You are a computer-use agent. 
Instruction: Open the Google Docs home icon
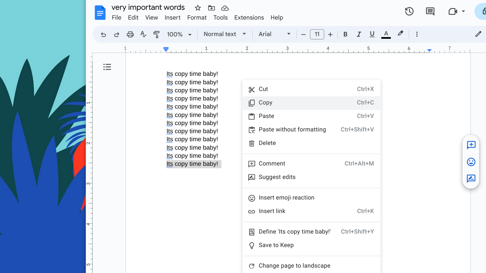[x=100, y=13]
